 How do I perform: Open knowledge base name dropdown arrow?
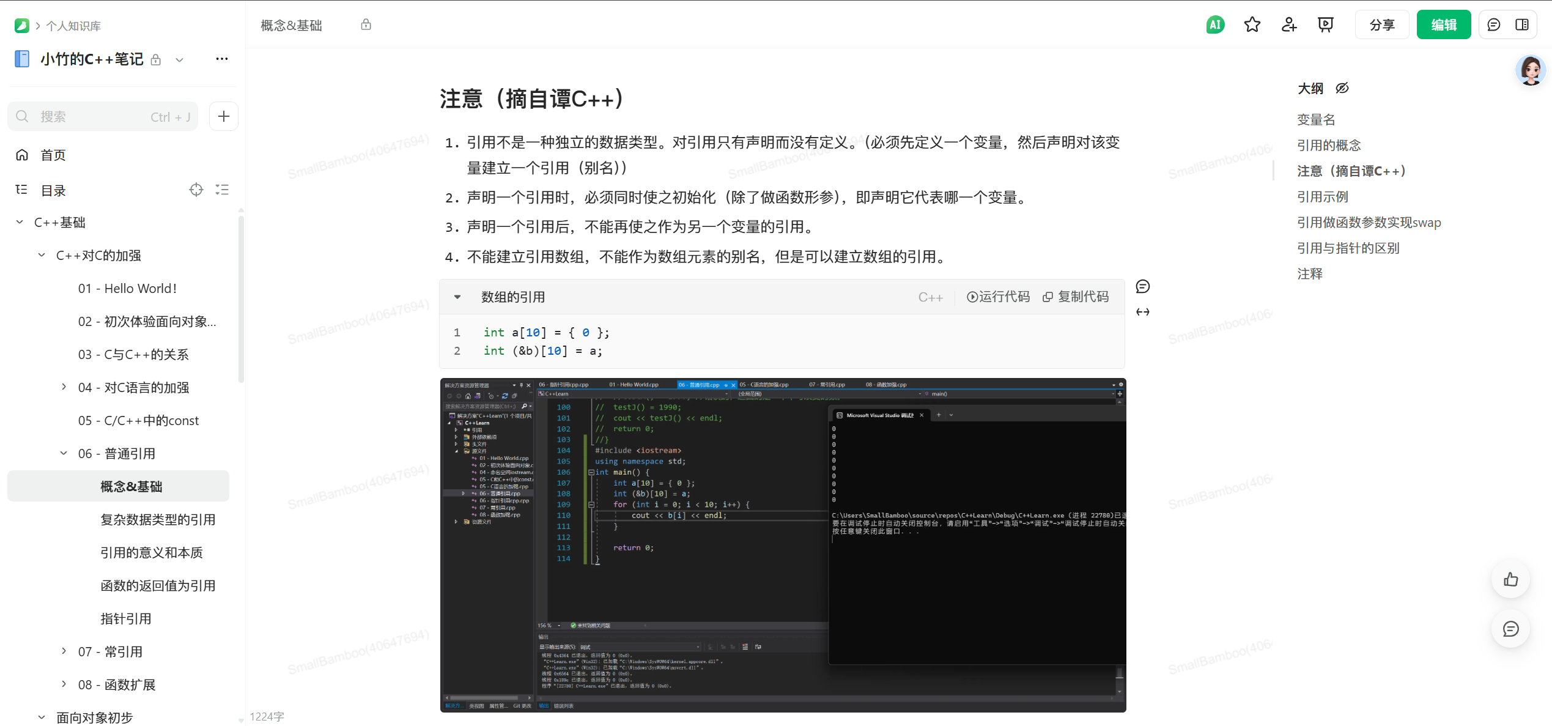tap(179, 60)
